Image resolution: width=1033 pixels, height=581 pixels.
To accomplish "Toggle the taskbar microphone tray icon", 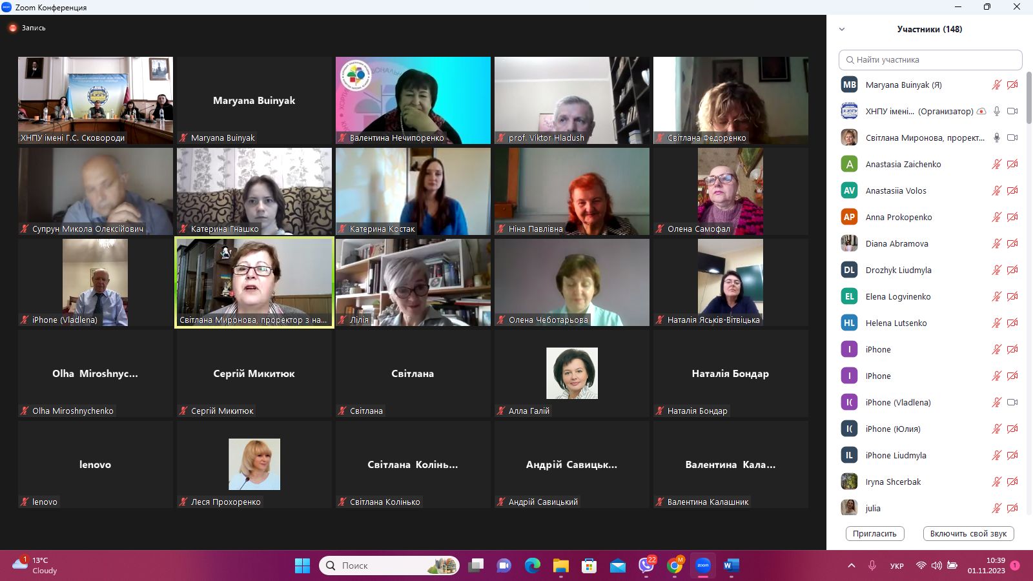I will coord(872,566).
